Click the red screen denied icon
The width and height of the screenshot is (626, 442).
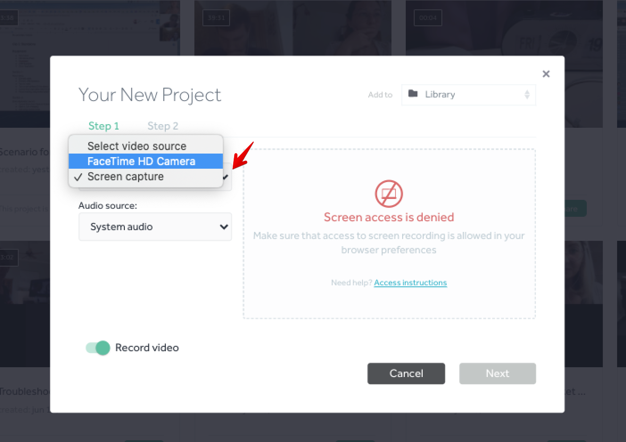pos(388,194)
